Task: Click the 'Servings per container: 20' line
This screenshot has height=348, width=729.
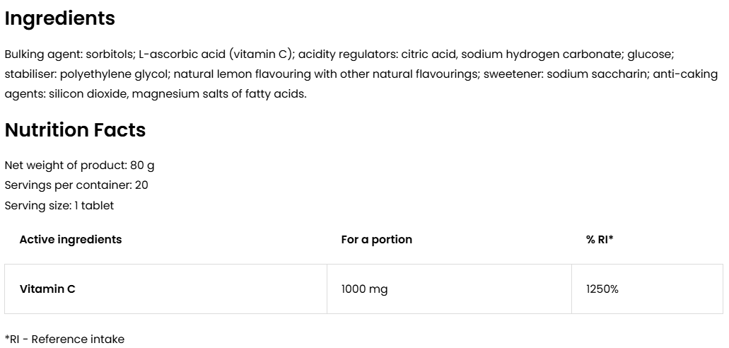Action: coord(76,185)
